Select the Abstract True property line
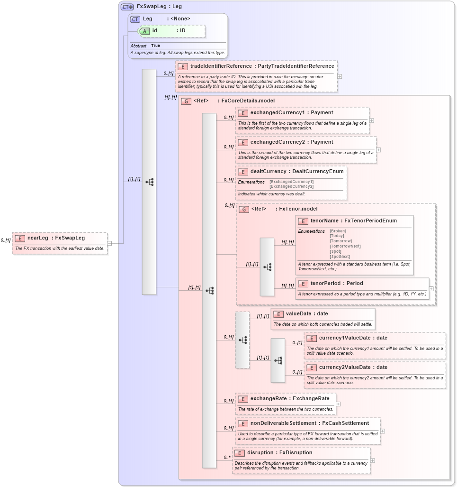 [145, 46]
